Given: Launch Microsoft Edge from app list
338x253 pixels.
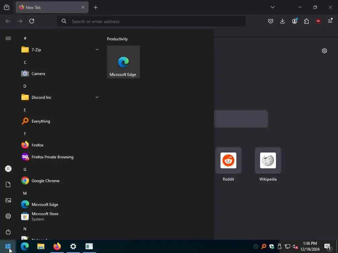Looking at the screenshot, I should [x=60, y=205].
